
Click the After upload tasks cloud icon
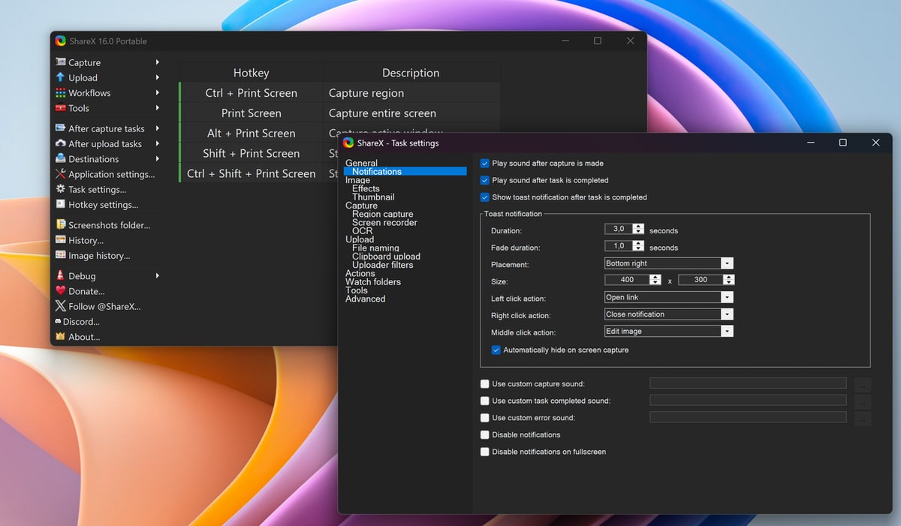click(60, 143)
